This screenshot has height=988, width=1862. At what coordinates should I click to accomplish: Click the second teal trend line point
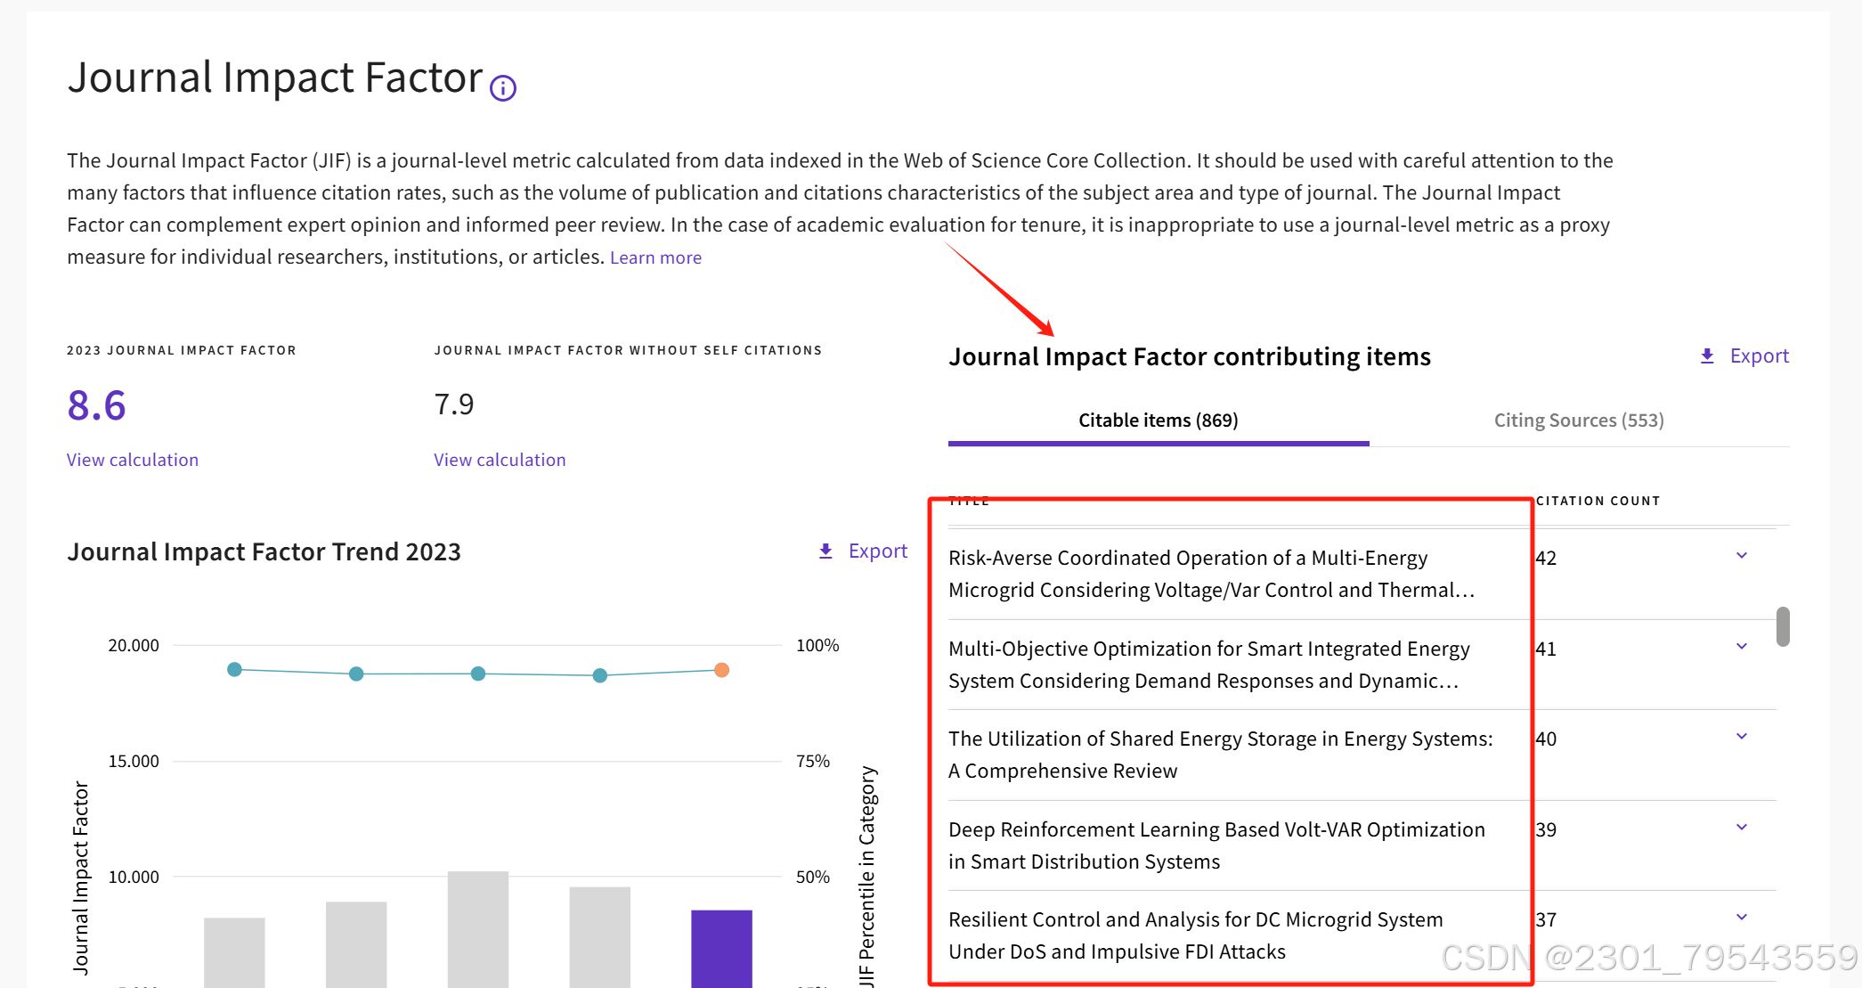(356, 674)
